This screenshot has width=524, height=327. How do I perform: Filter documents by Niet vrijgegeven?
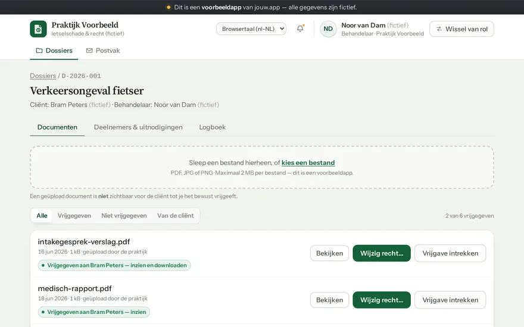[124, 216]
